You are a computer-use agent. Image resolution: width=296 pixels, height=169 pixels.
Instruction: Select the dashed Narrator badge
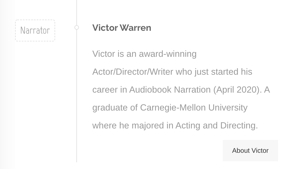tap(35, 30)
